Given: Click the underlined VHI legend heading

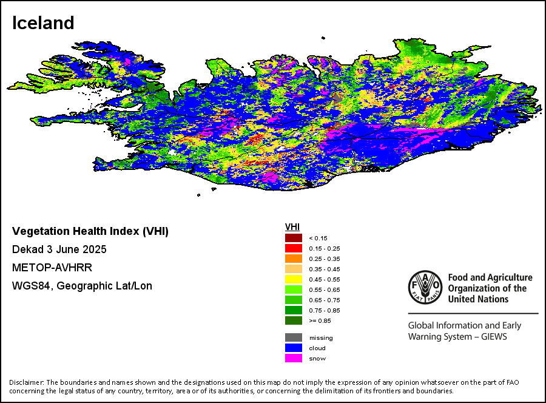Looking at the screenshot, I should pos(292,227).
